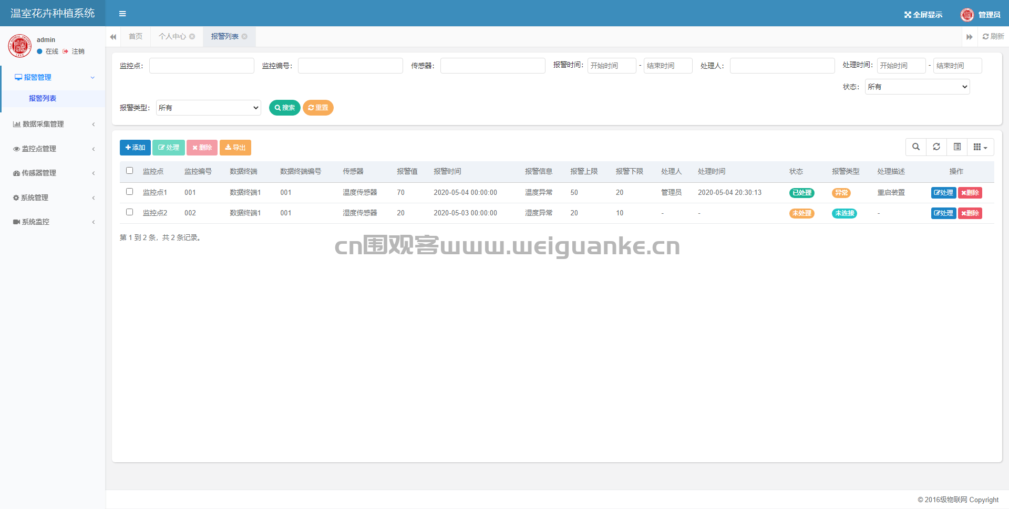
Task: Click 删除 action for 监控点2 row
Action: point(970,213)
